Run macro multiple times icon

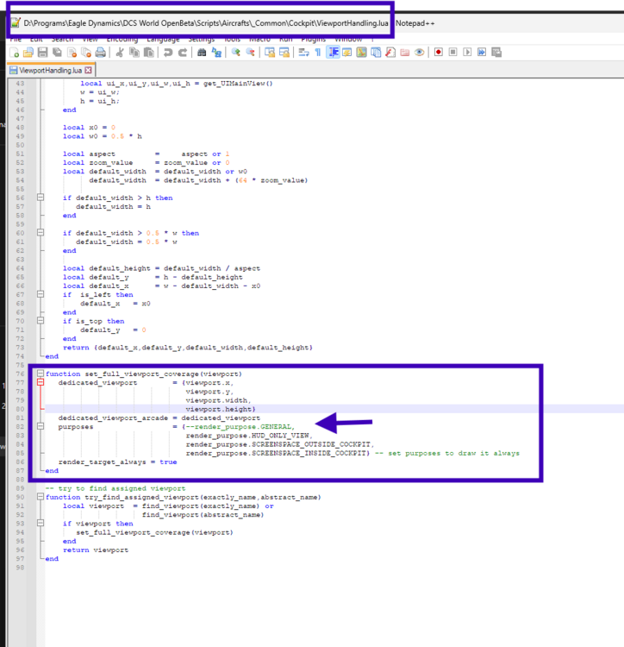tap(482, 53)
